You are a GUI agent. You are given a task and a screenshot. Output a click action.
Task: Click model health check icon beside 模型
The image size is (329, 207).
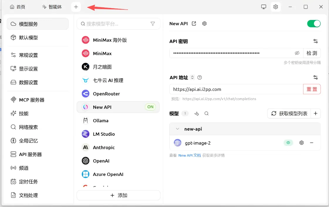pyautogui.click(x=196, y=113)
